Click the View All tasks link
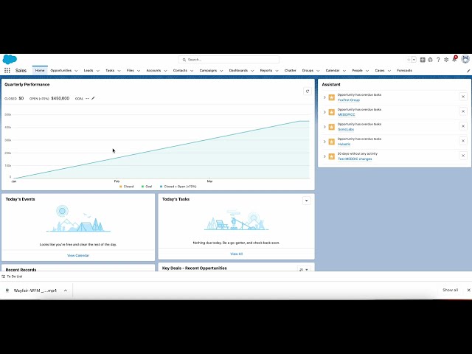472x354 pixels. [236, 254]
